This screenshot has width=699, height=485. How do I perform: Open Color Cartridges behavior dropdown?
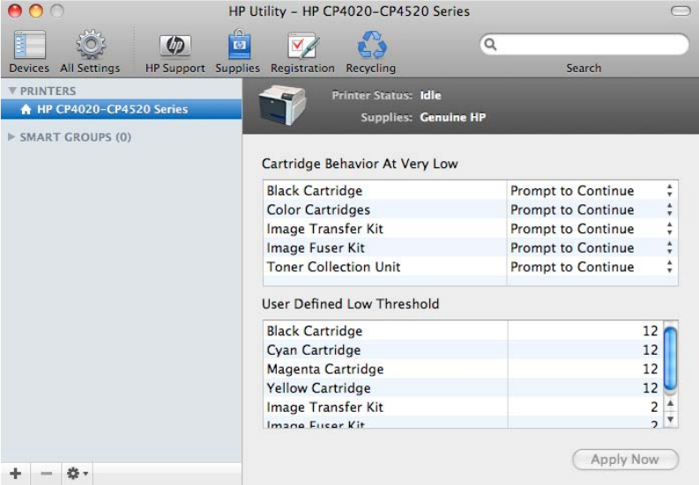(591, 209)
